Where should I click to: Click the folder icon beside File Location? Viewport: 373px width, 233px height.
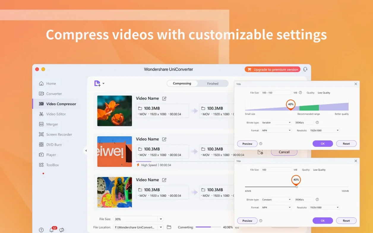point(169,227)
